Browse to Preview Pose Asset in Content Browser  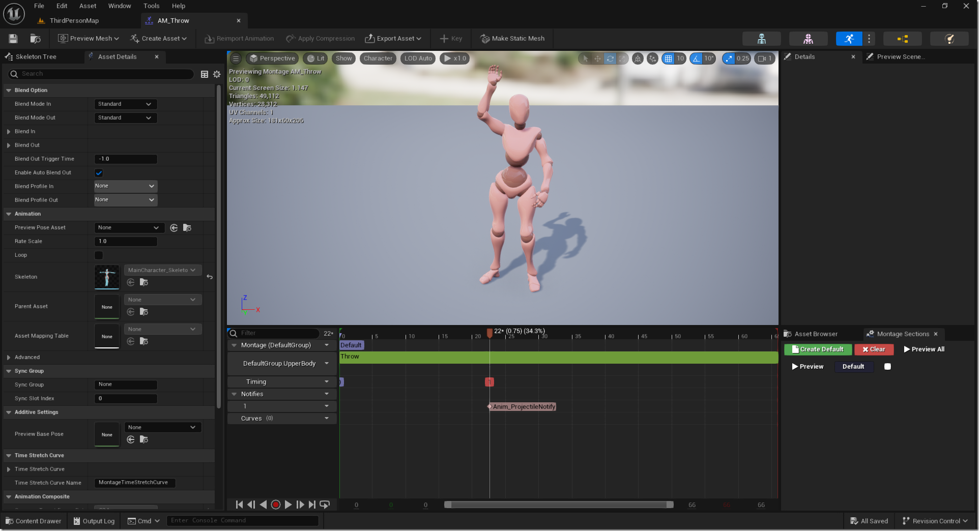pyautogui.click(x=187, y=228)
